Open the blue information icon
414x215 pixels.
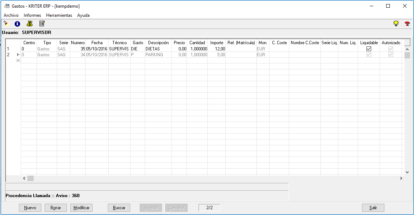coord(17,24)
